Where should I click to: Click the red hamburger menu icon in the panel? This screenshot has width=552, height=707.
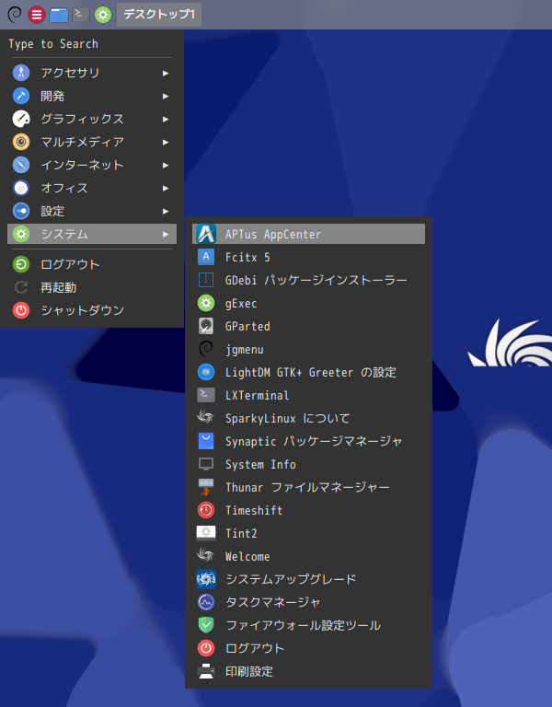tap(37, 15)
